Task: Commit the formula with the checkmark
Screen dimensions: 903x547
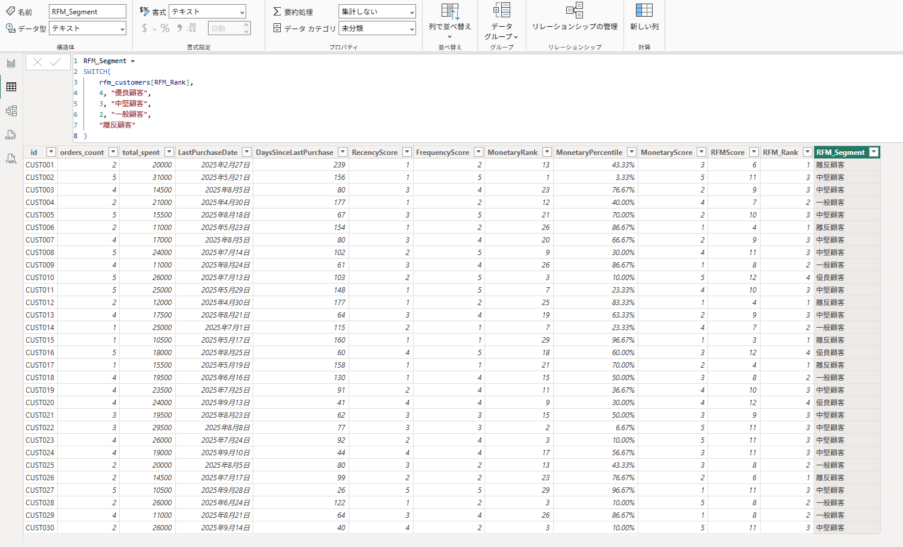Action: [x=55, y=62]
